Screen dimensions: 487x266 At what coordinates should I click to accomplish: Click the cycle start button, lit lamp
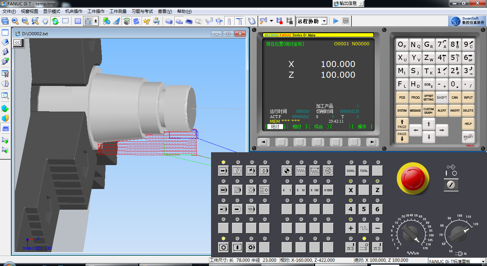224,247
